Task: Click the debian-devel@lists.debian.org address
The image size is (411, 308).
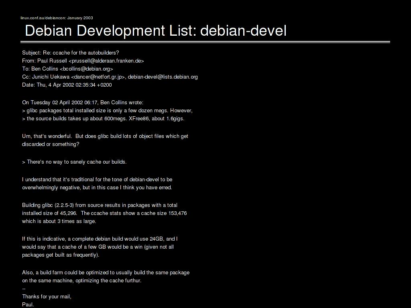Action: pos(163,77)
